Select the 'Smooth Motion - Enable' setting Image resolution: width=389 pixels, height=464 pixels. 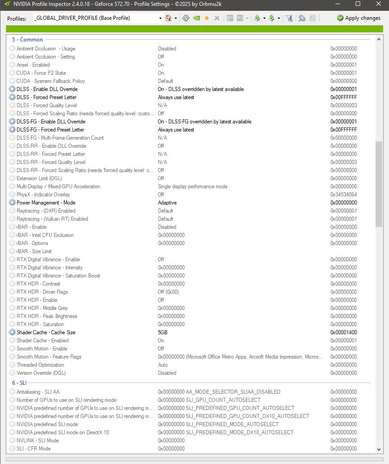190,349
